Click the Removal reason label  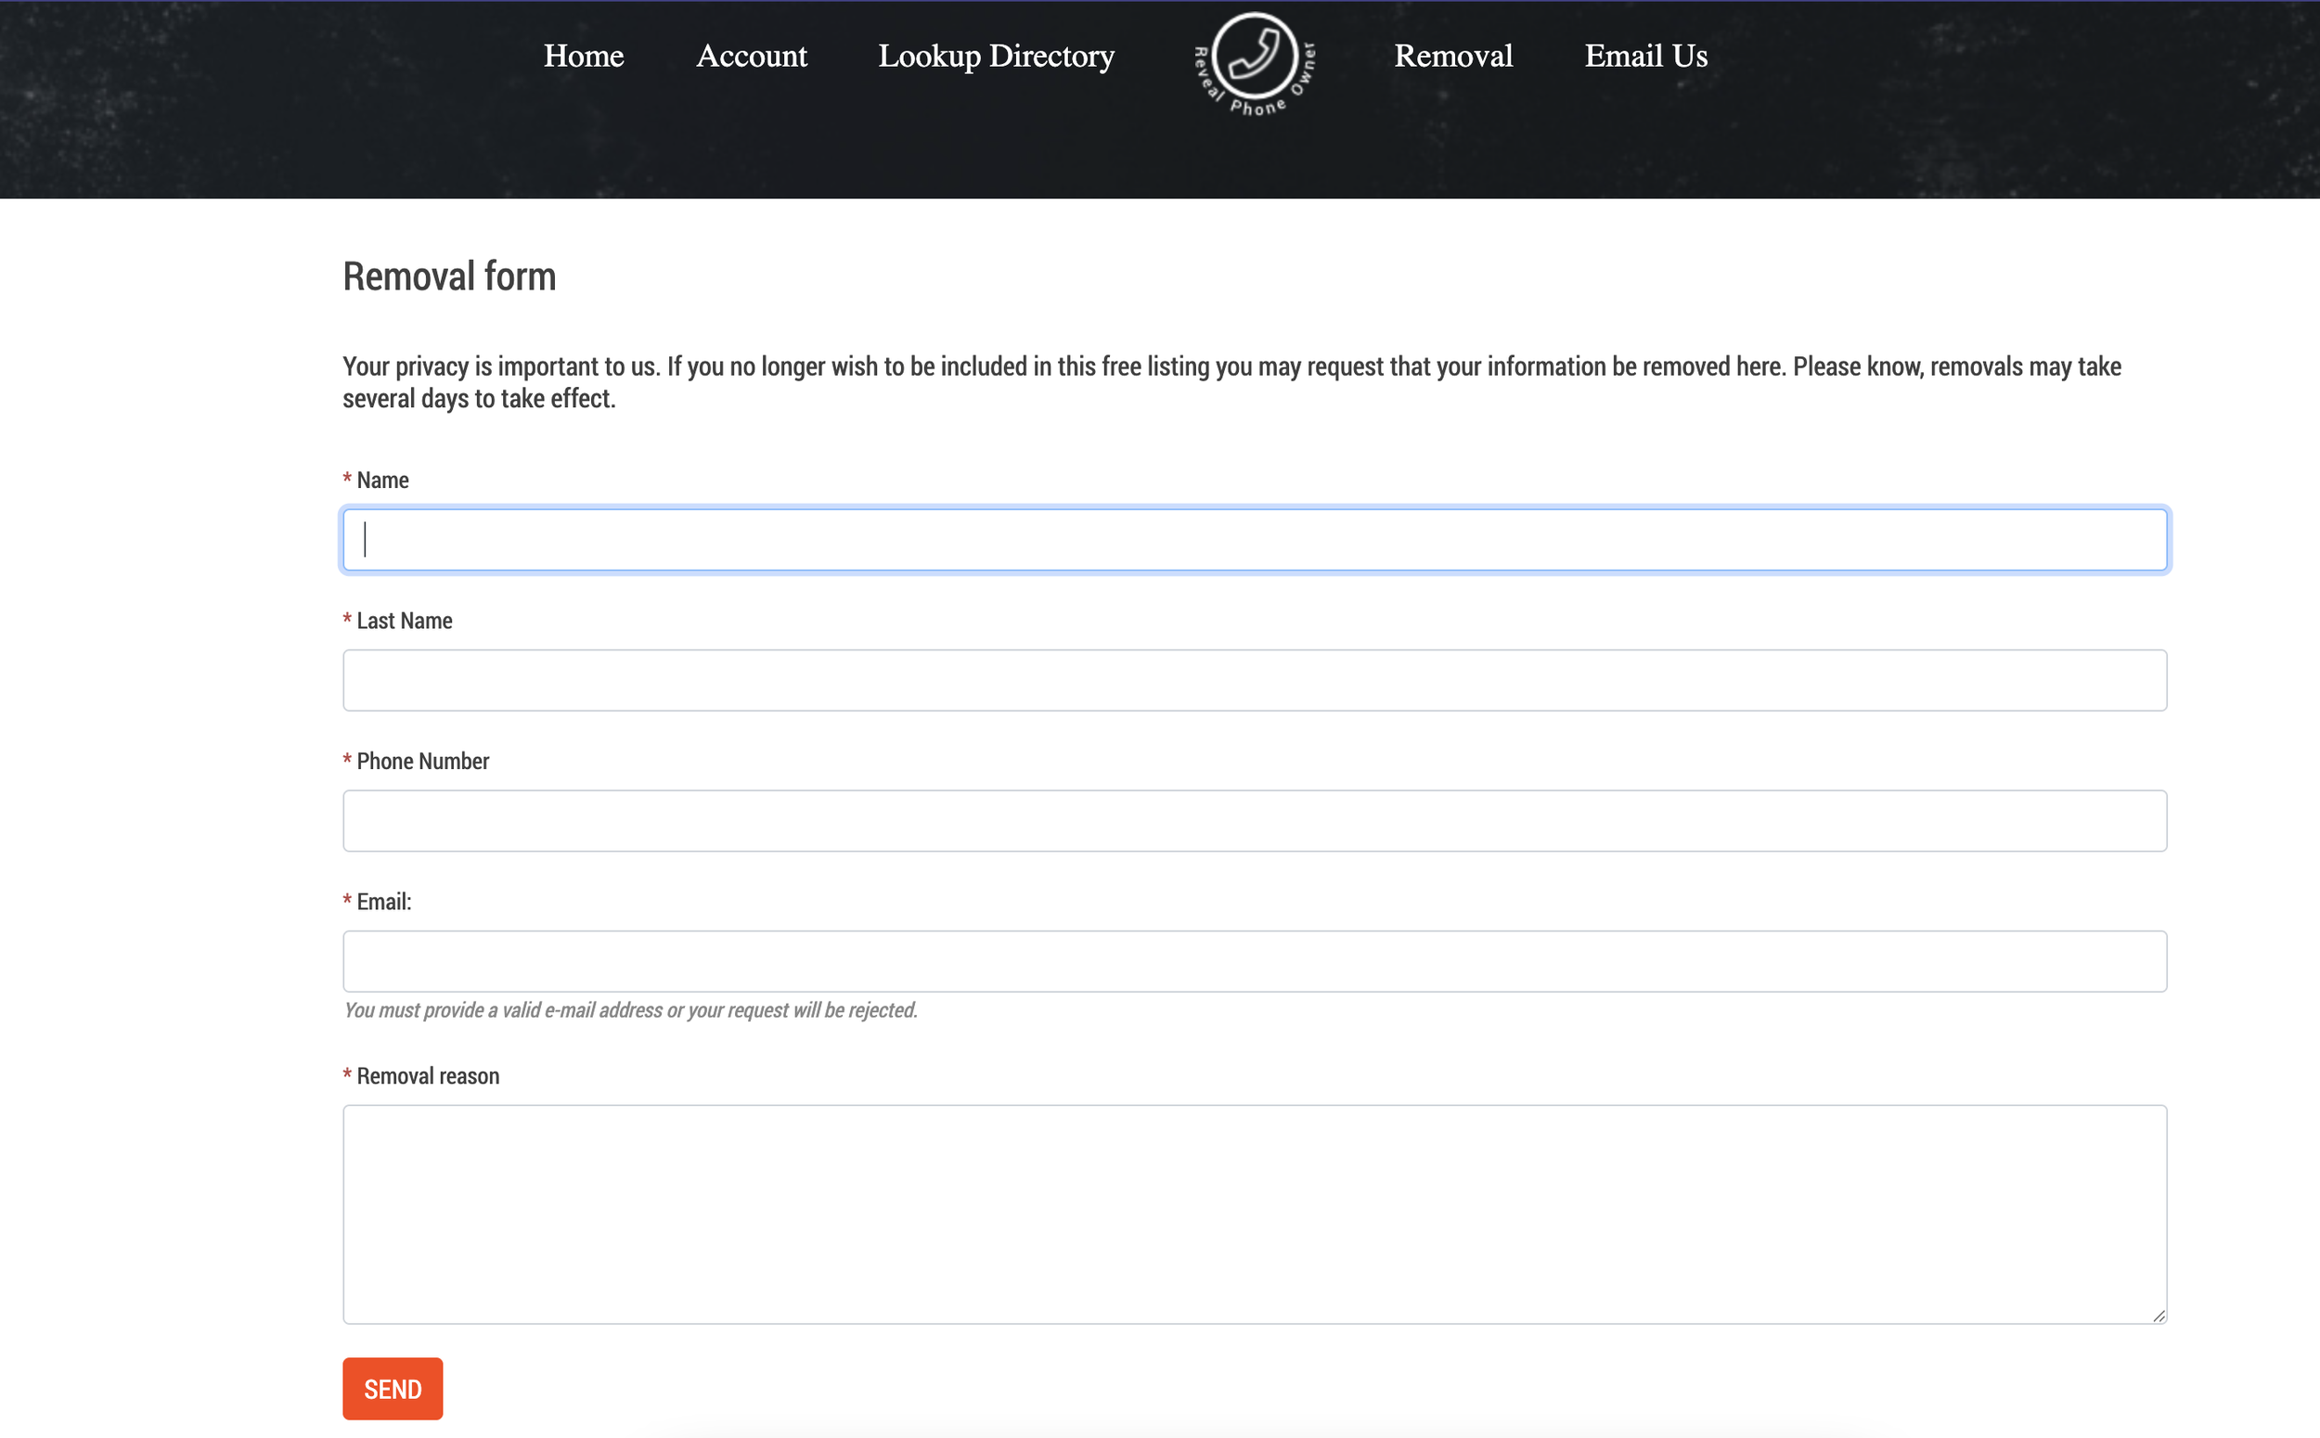[427, 1076]
